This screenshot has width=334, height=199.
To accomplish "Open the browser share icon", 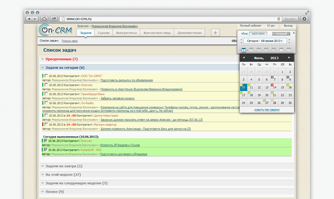I will pyautogui.click(x=54, y=19).
